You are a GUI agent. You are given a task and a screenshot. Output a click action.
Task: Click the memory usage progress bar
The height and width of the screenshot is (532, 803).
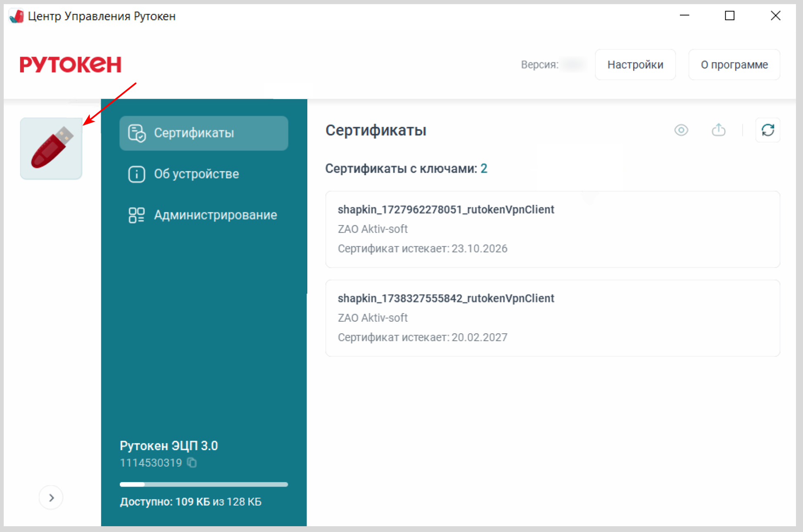click(204, 484)
